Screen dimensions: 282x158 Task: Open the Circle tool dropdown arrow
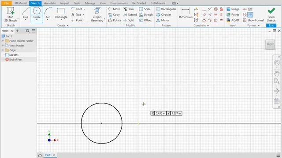point(37,20)
